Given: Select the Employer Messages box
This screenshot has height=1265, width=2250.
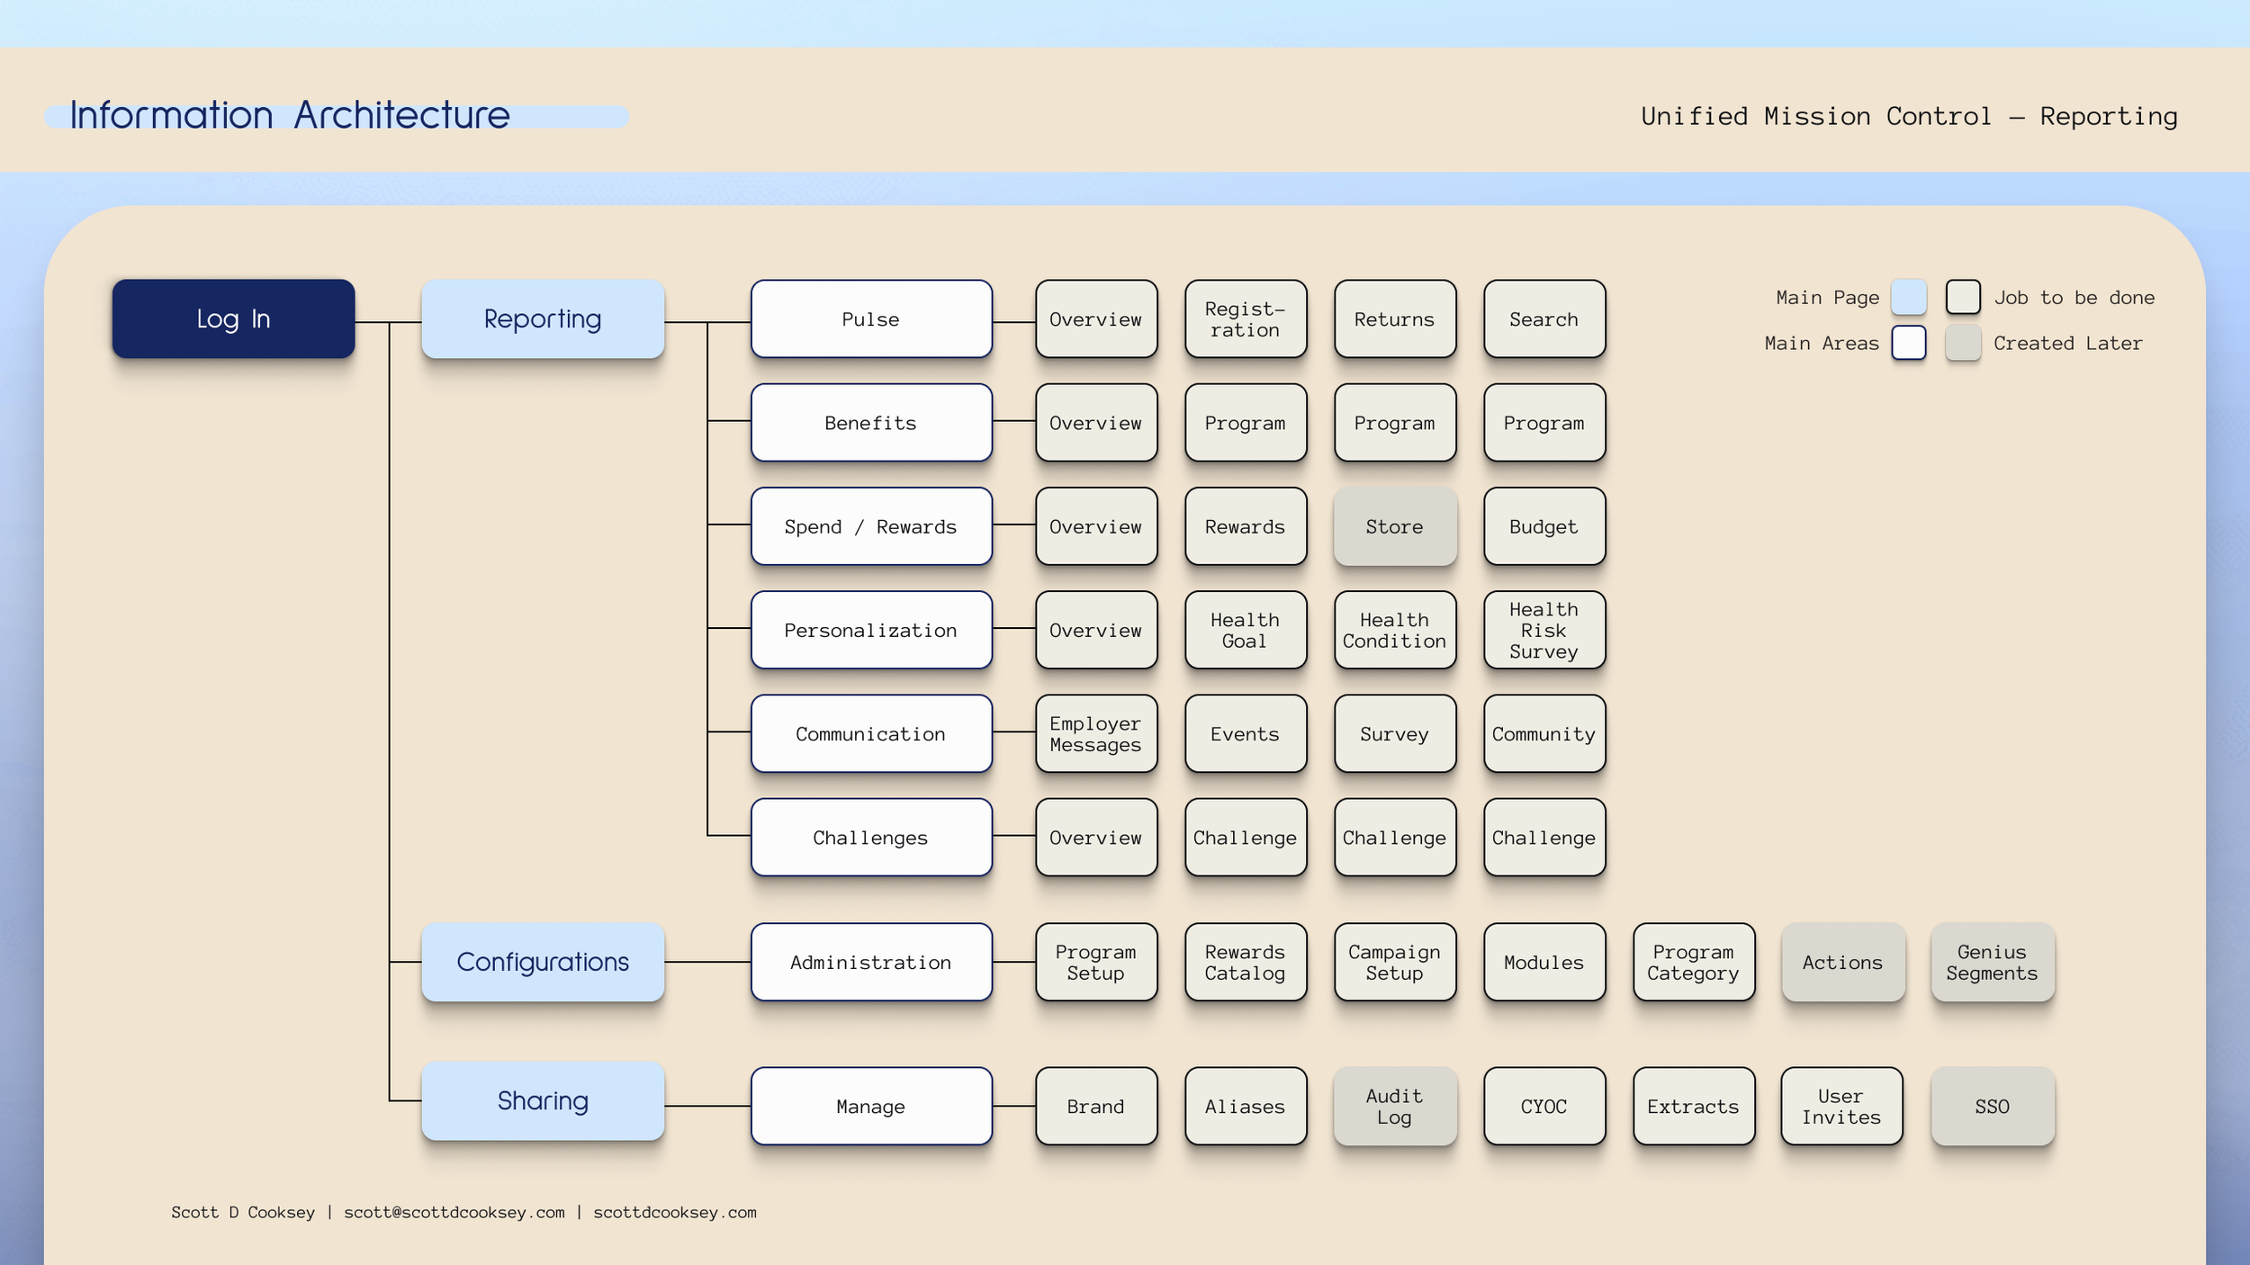Looking at the screenshot, I should [1095, 733].
